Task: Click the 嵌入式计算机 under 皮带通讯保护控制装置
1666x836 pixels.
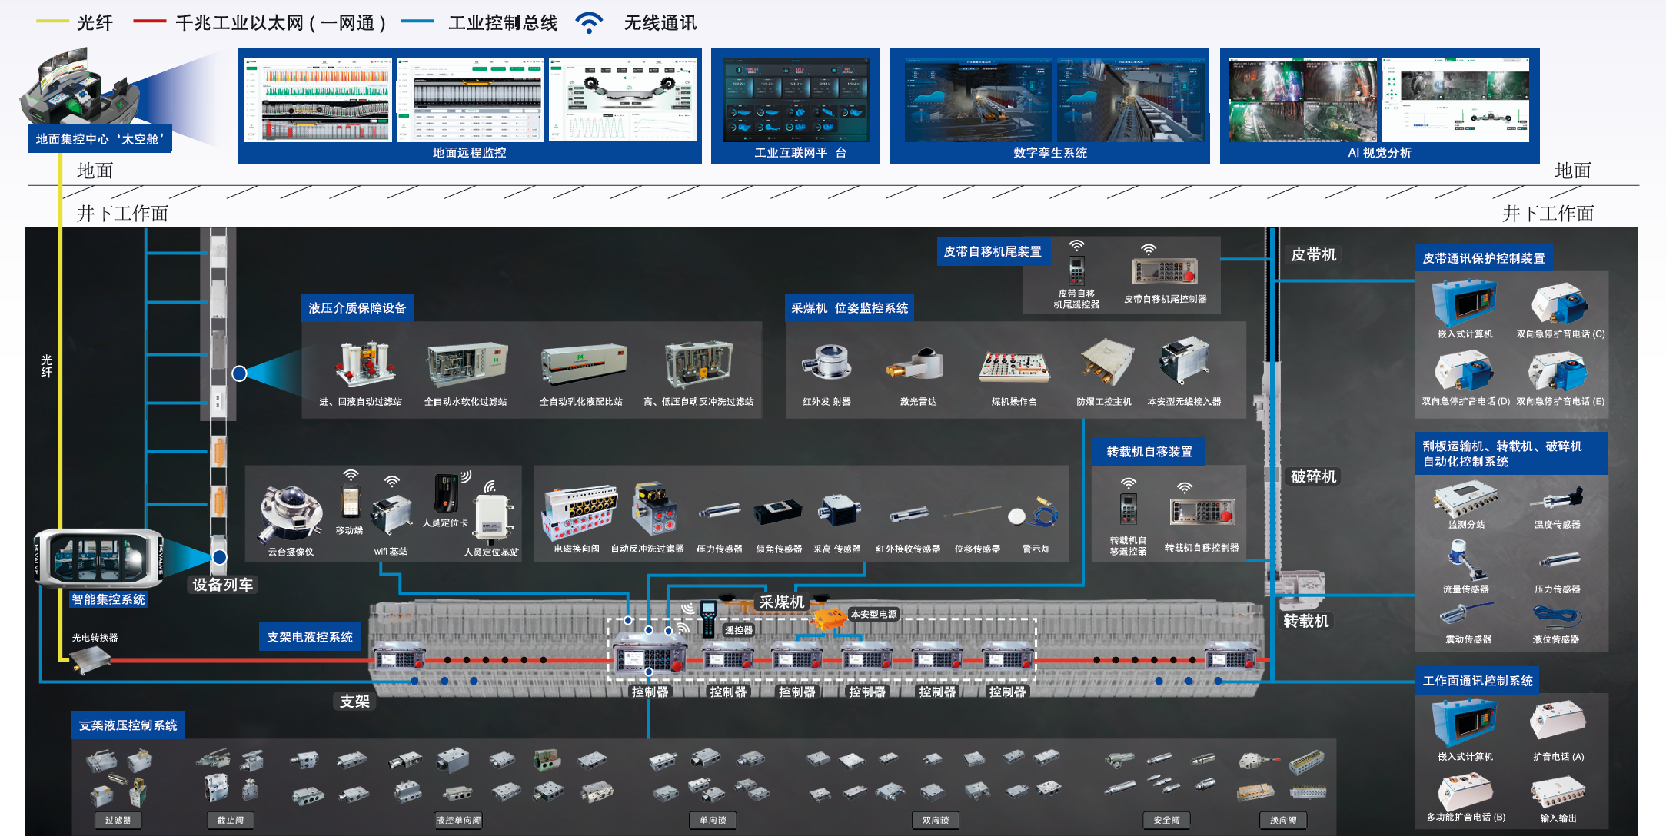Action: (1465, 302)
